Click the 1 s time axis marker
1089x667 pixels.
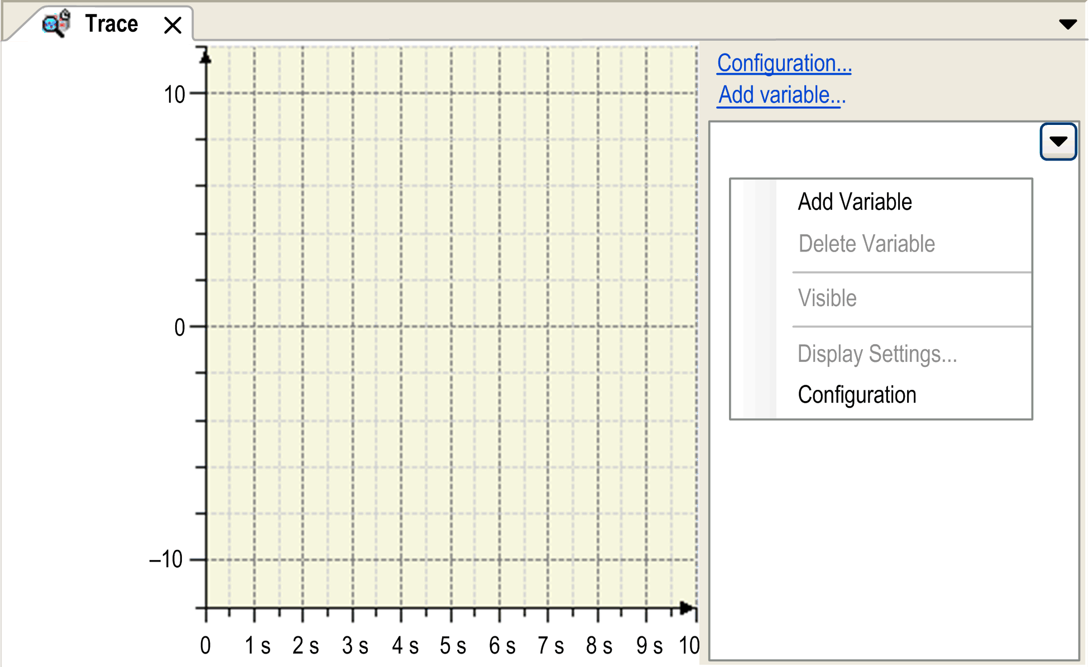pyautogui.click(x=257, y=646)
